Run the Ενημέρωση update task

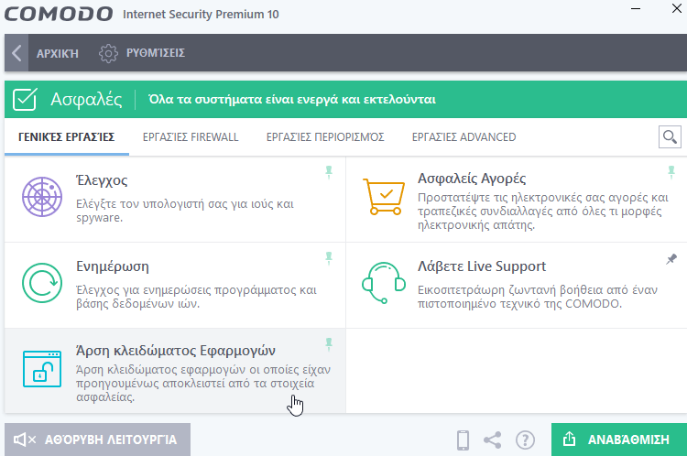point(175,285)
